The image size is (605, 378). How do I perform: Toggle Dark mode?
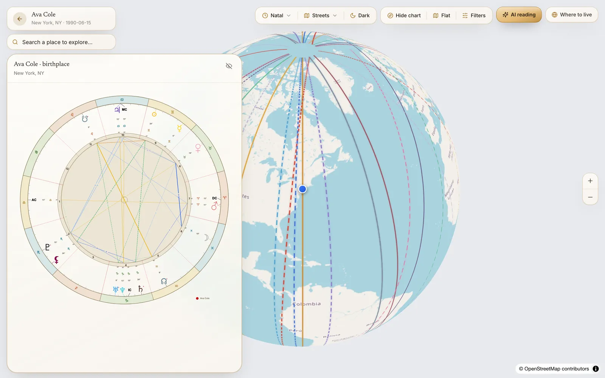click(x=360, y=15)
